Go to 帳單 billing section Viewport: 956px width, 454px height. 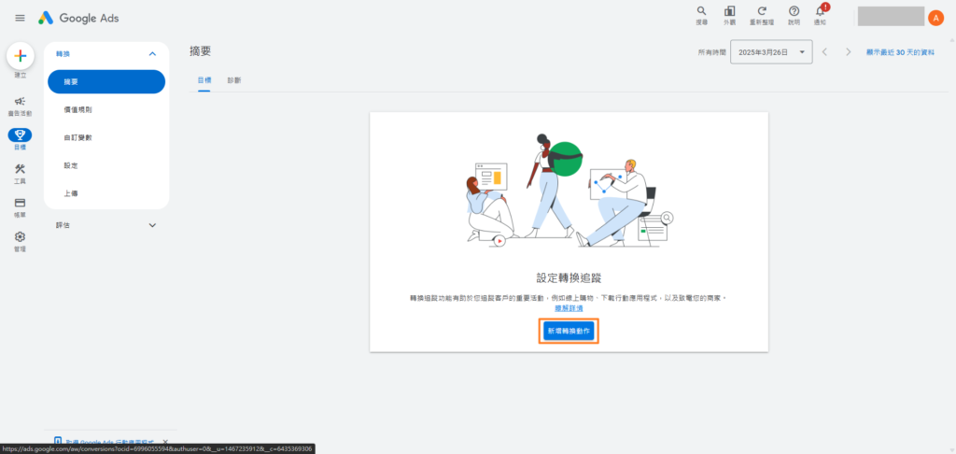pyautogui.click(x=21, y=205)
